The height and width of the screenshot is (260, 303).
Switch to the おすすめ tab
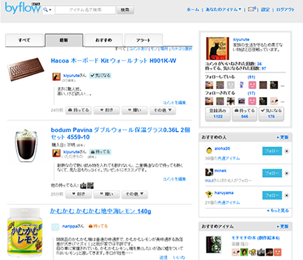click(x=104, y=40)
